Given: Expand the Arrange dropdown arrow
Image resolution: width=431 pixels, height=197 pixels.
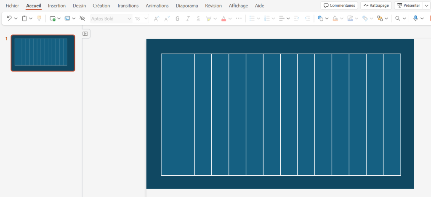Looking at the screenshot, I should 386,18.
